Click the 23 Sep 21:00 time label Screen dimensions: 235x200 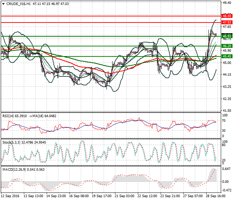pyautogui.click(x=170, y=196)
